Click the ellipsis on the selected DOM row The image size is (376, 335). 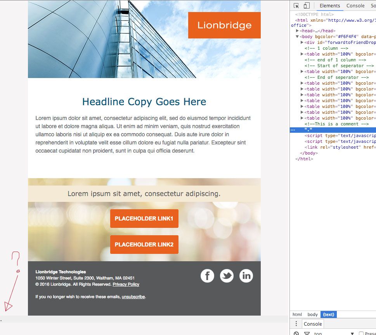(x=293, y=130)
